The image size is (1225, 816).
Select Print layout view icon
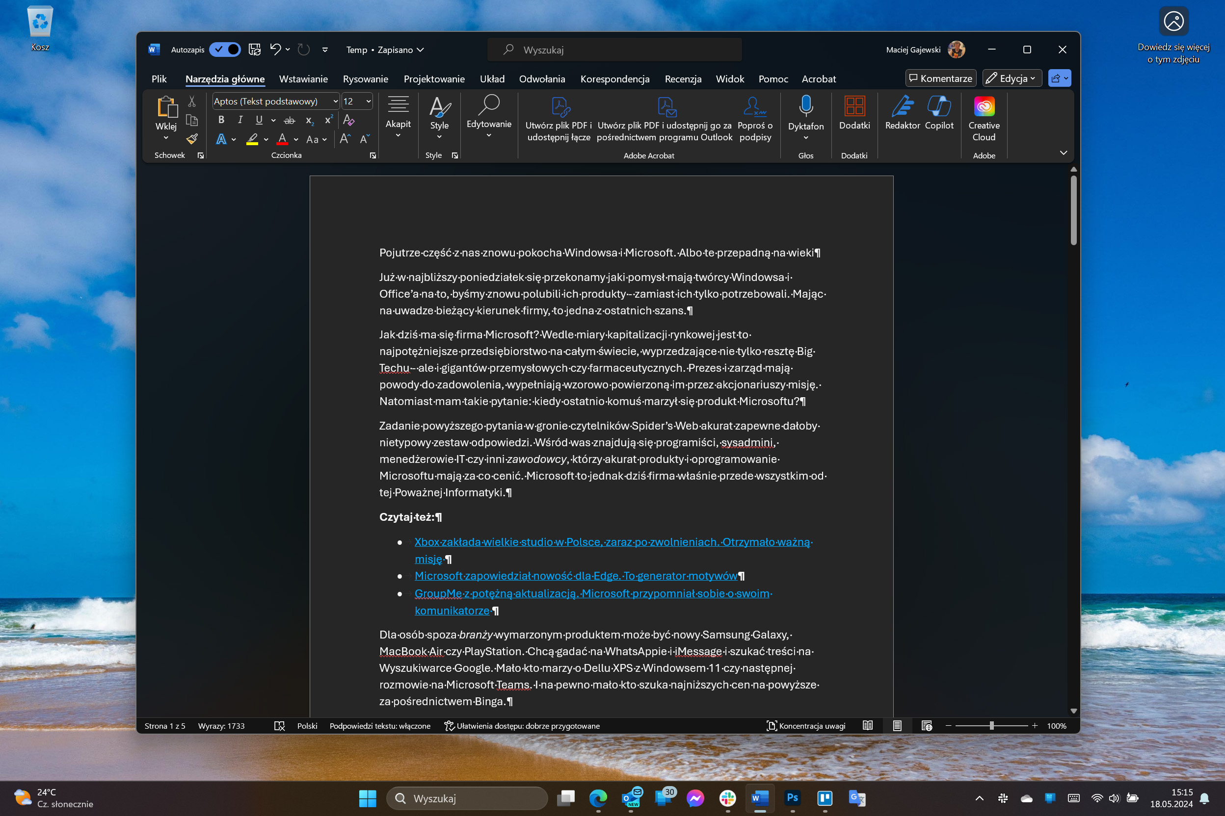[x=897, y=726]
